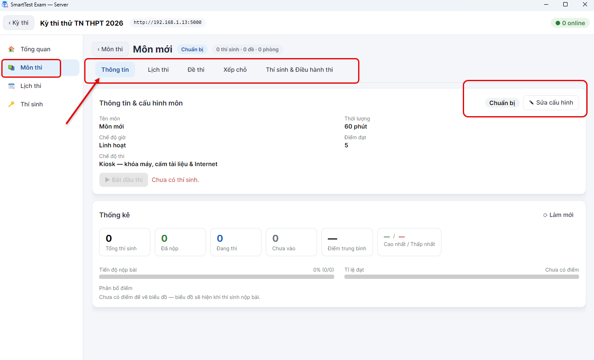This screenshot has height=360, width=594.
Task: Click the Tiến độ nộp bài progress bar
Action: [217, 277]
